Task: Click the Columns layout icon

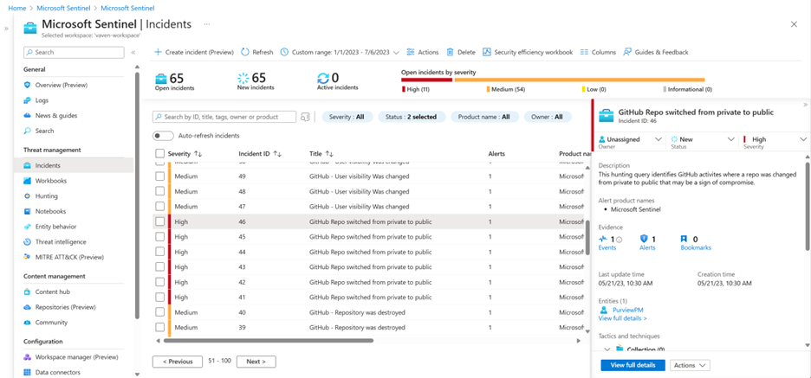Action: click(585, 52)
